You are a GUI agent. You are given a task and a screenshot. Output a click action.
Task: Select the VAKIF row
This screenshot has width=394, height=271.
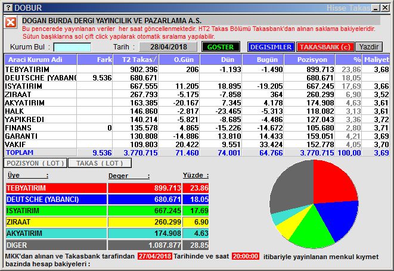[197, 144]
